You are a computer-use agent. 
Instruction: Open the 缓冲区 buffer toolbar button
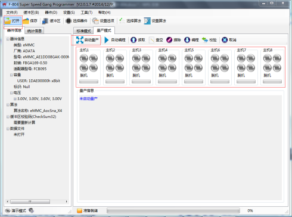tap(51, 21)
